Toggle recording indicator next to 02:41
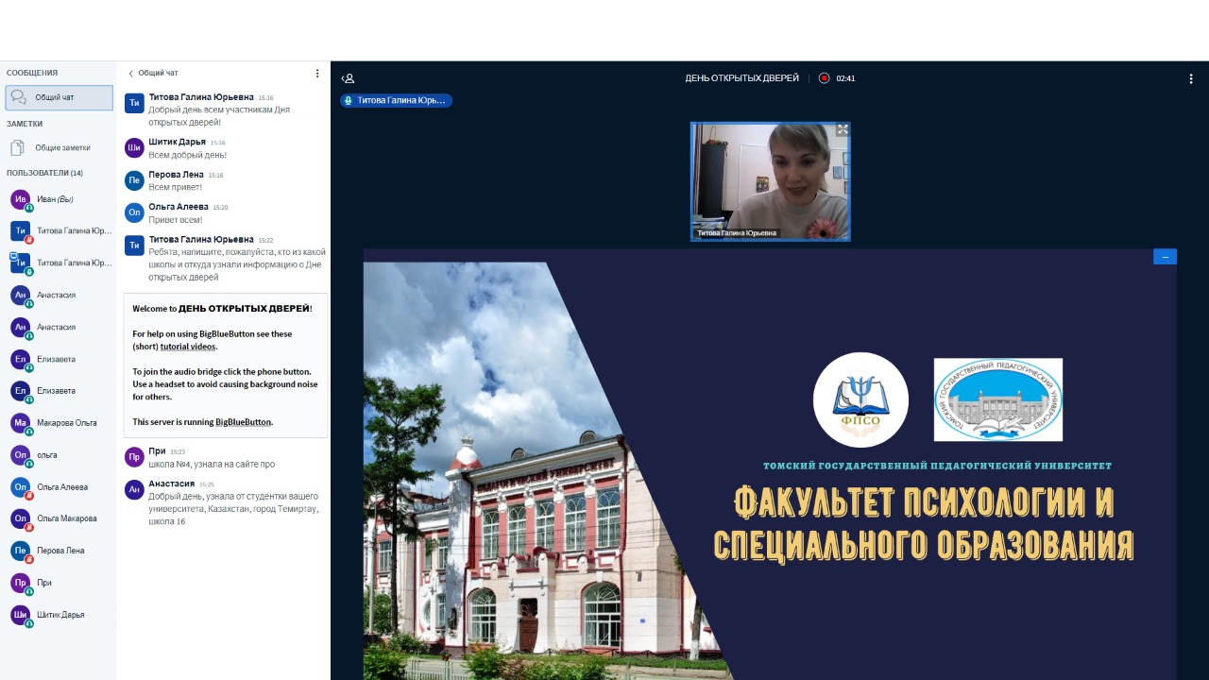The image size is (1209, 680). click(824, 78)
